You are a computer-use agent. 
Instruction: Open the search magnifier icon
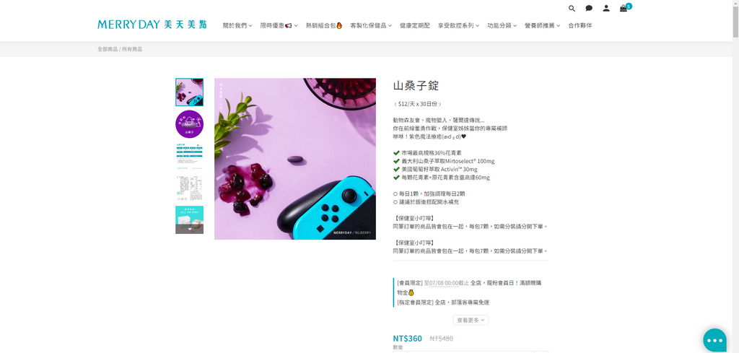tap(572, 9)
